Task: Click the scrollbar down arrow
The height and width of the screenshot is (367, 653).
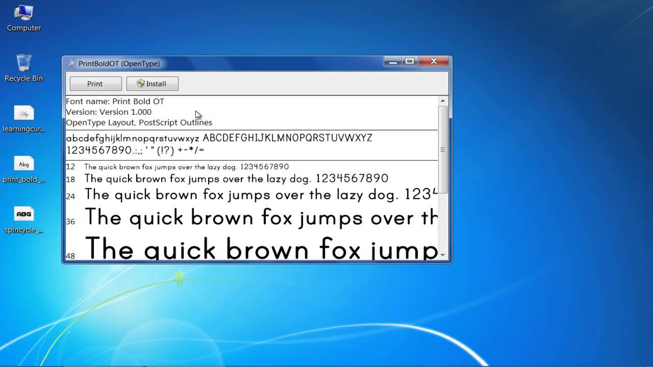Action: [443, 254]
